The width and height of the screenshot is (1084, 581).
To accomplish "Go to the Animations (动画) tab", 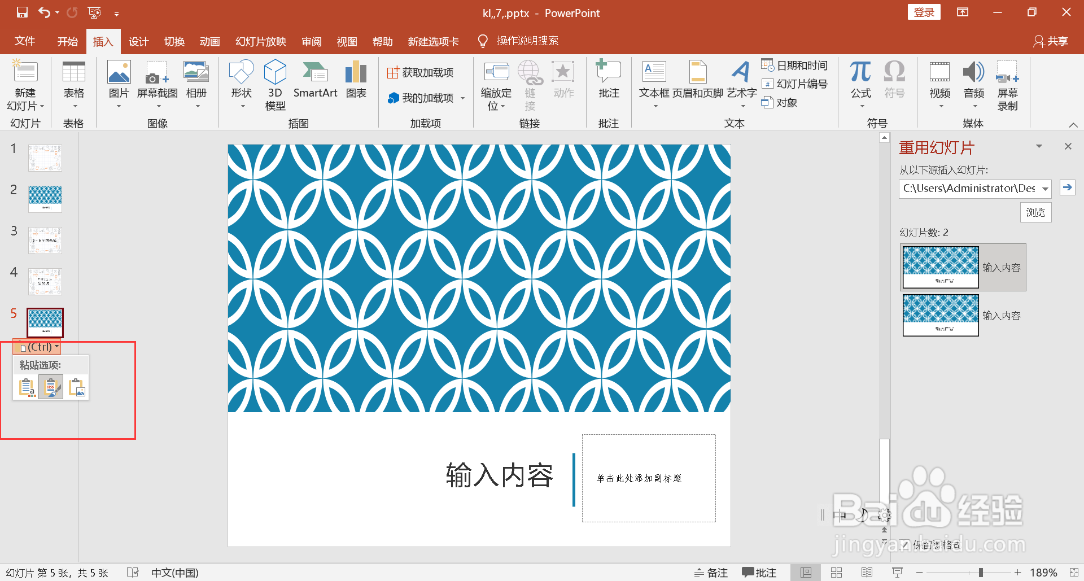I will (209, 41).
